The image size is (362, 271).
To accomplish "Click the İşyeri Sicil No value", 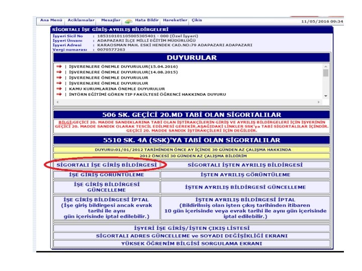I will point(147,36).
